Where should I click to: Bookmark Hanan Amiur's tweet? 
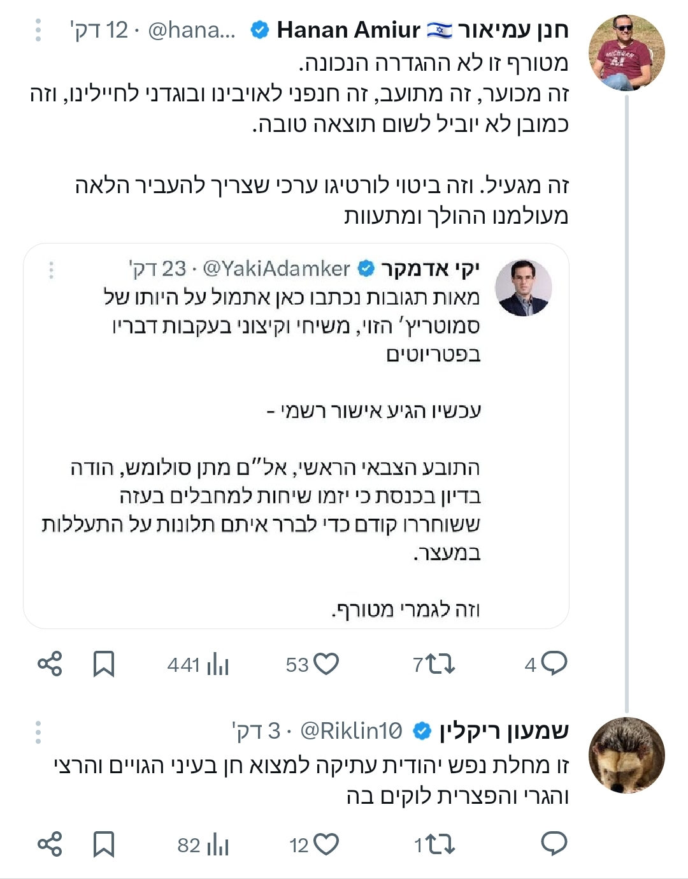[104, 664]
